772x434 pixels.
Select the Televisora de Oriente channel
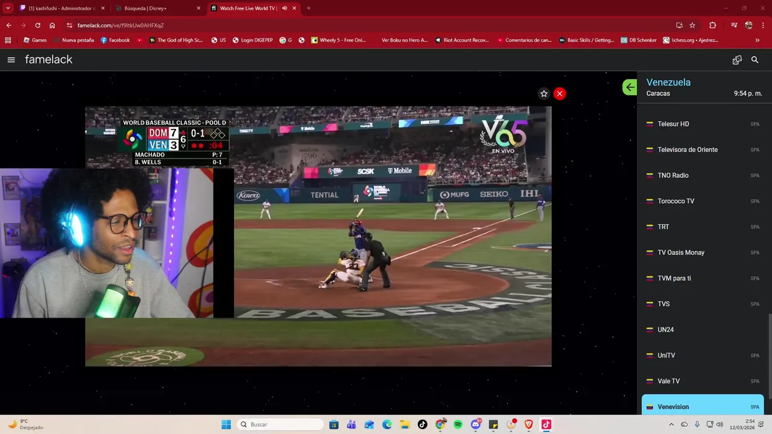click(x=703, y=149)
